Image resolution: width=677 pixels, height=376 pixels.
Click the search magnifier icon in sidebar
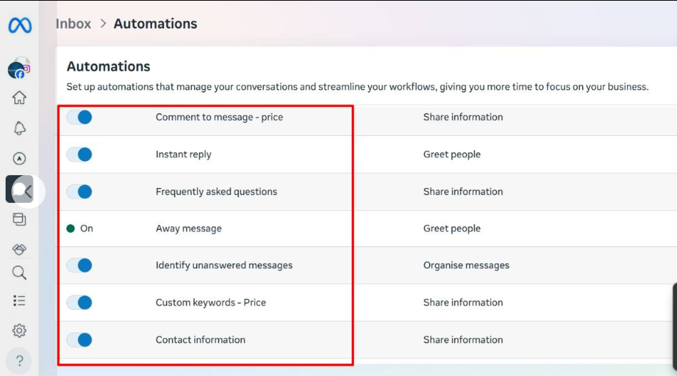pos(19,273)
